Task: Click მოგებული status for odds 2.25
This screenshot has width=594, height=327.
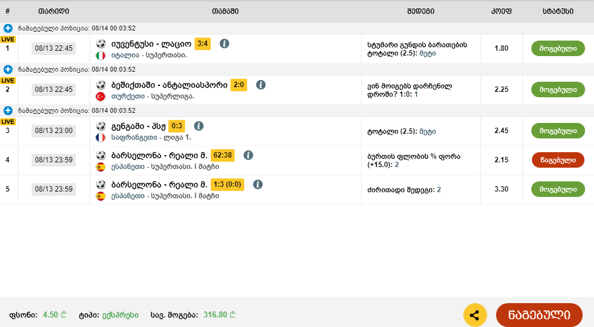Action: 558,90
